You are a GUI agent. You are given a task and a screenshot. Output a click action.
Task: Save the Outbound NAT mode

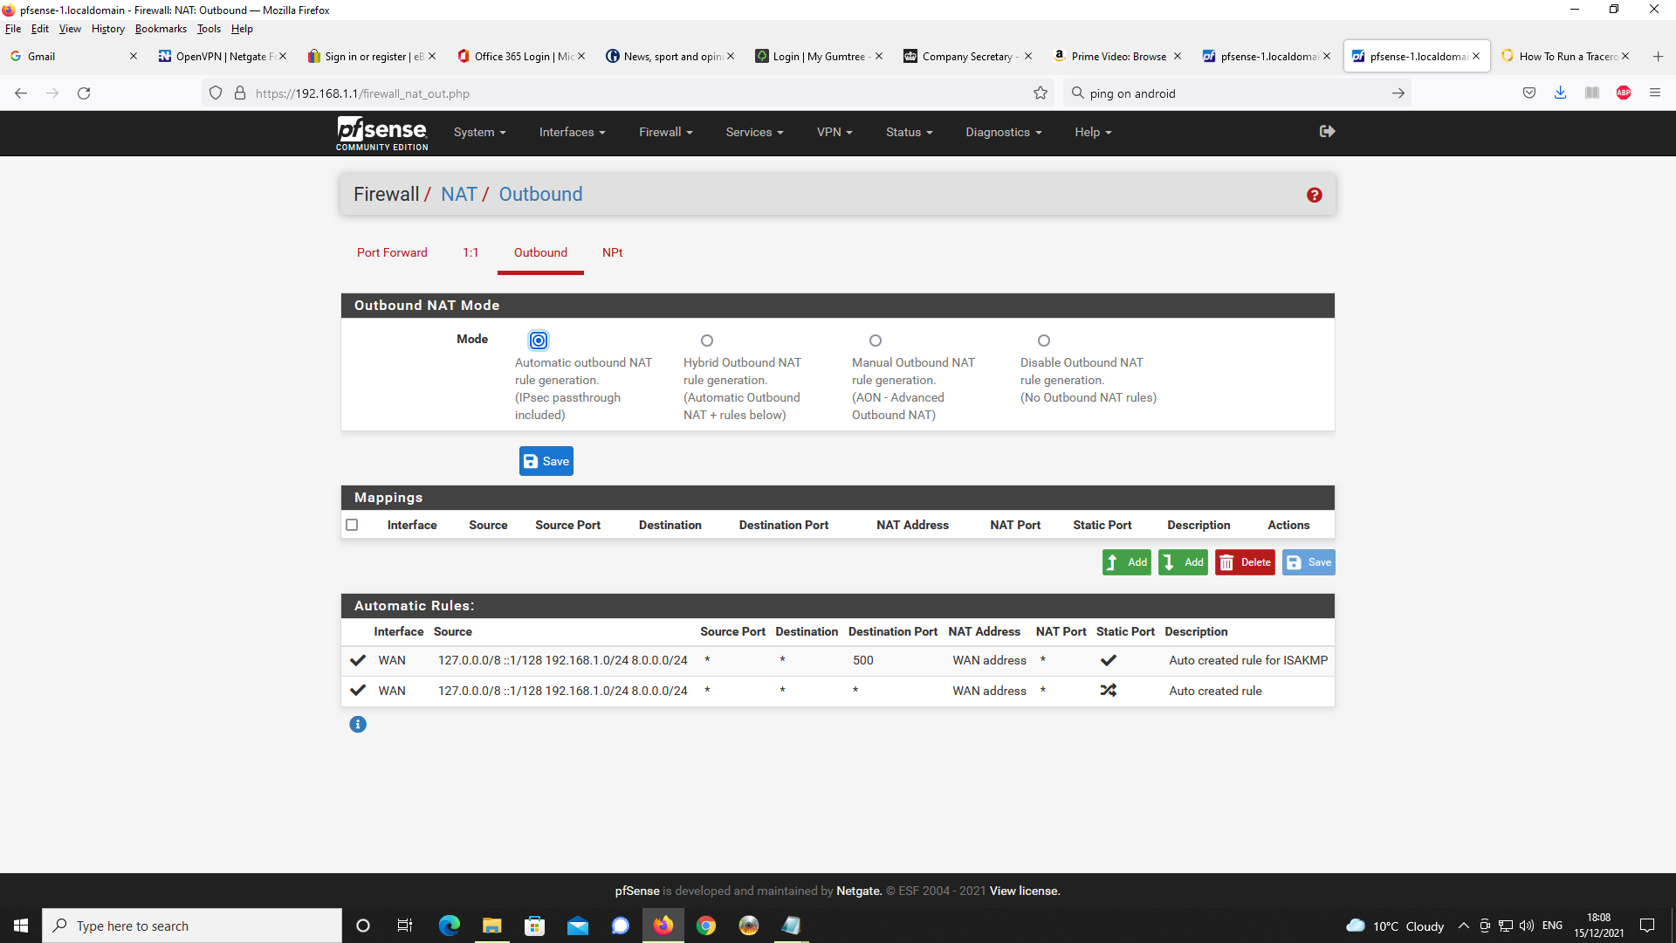(546, 461)
